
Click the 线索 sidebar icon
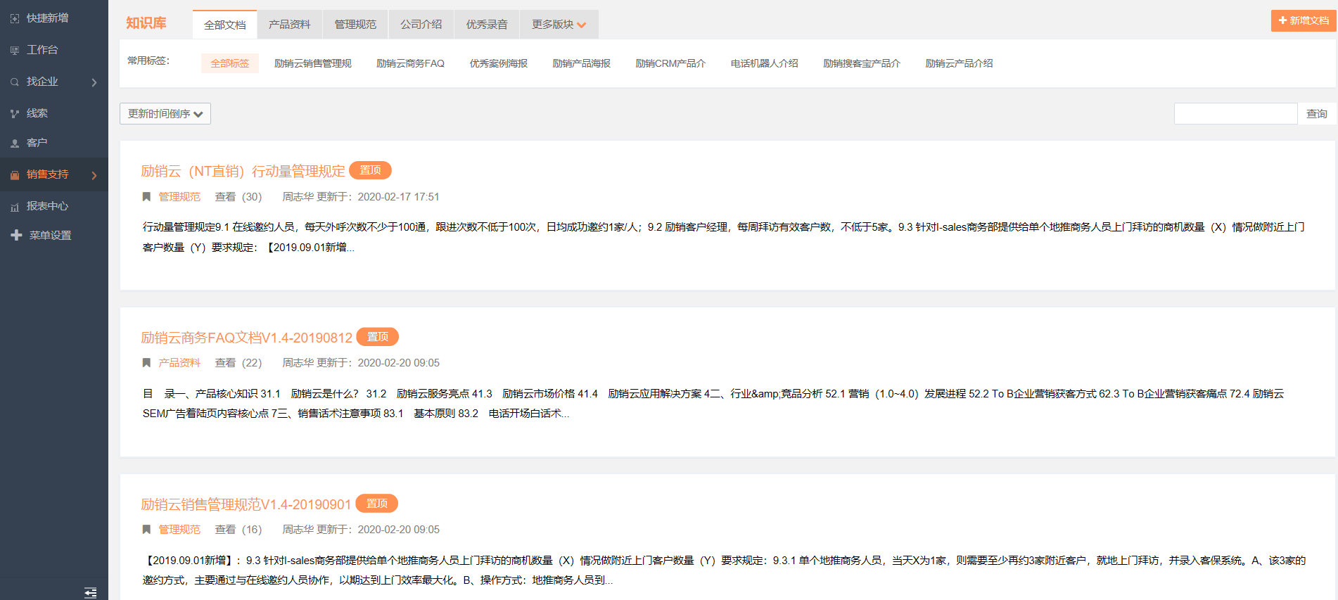14,113
